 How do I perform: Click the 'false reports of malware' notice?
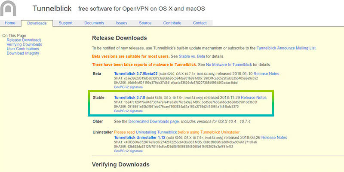(x=144, y=65)
